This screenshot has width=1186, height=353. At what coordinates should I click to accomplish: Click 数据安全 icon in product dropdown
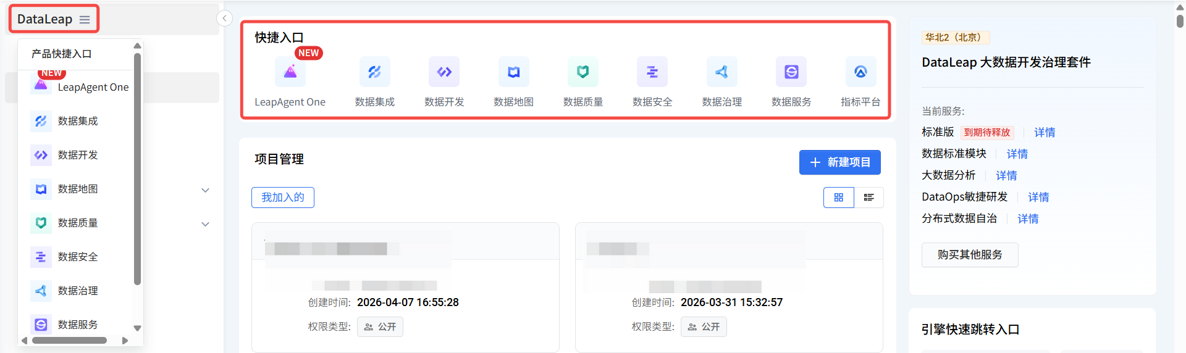click(41, 257)
